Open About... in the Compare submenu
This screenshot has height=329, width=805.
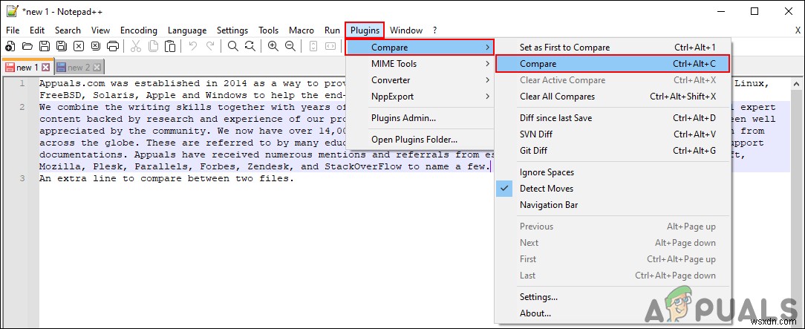535,313
